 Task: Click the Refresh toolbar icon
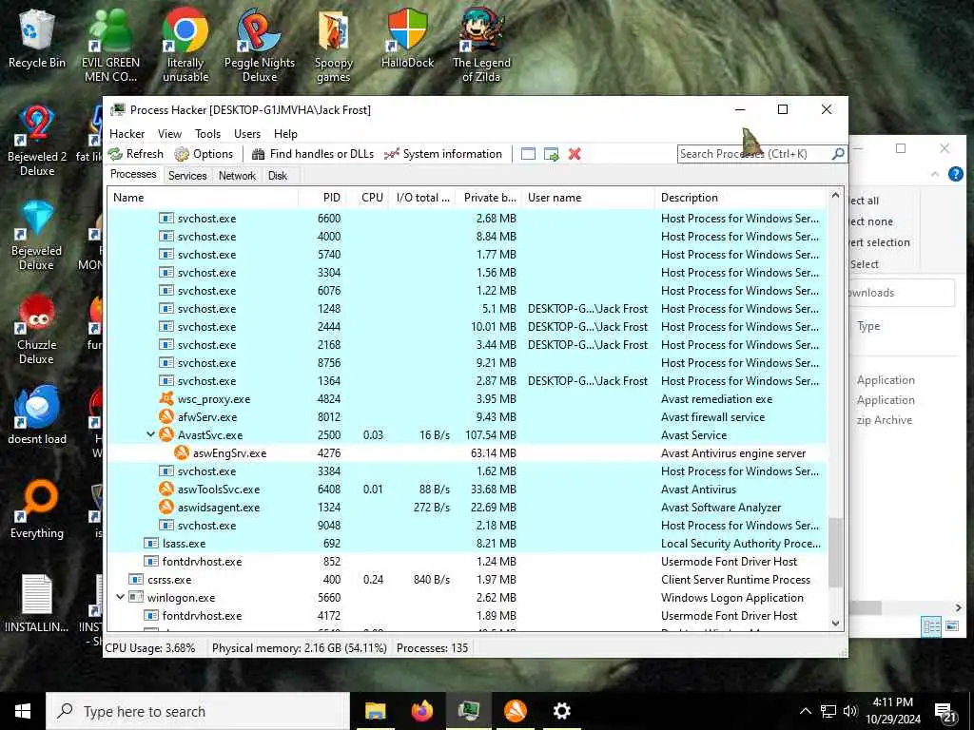coord(115,154)
